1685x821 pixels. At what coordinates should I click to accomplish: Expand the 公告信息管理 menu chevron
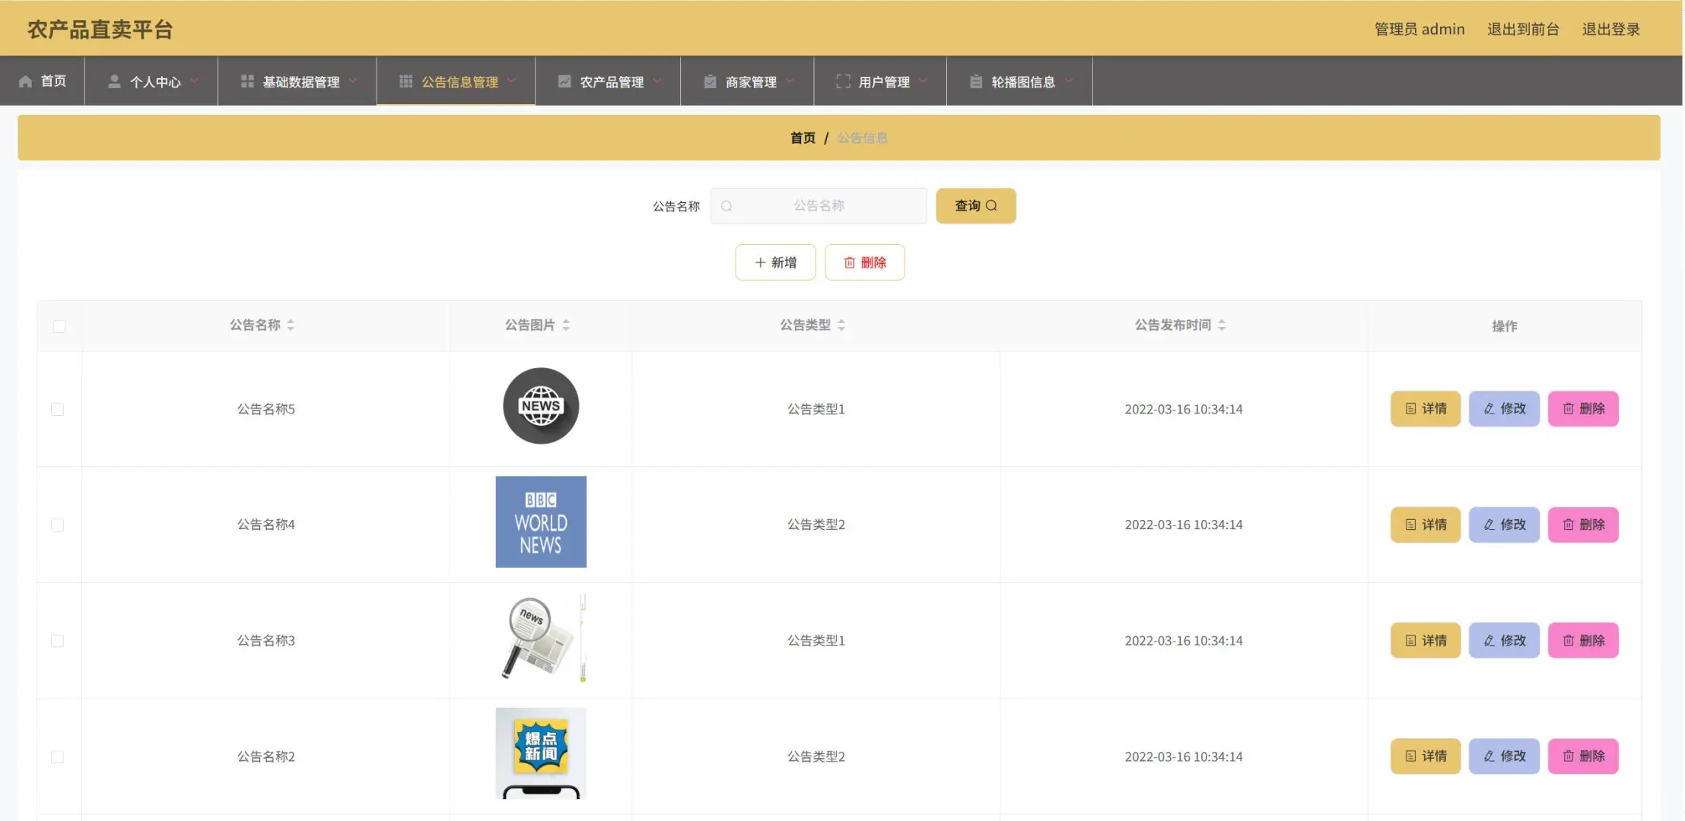click(512, 80)
